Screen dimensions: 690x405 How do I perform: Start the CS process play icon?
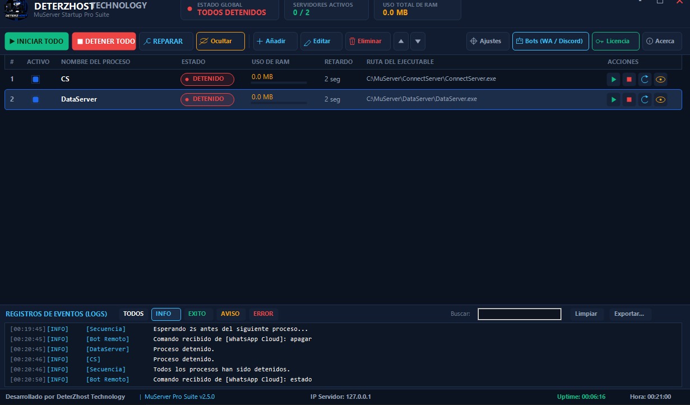click(614, 79)
